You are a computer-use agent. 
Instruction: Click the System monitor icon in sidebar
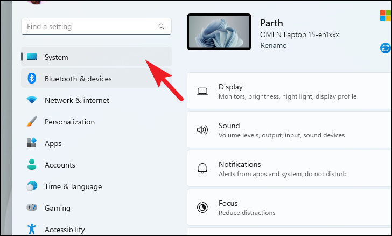[x=32, y=57]
